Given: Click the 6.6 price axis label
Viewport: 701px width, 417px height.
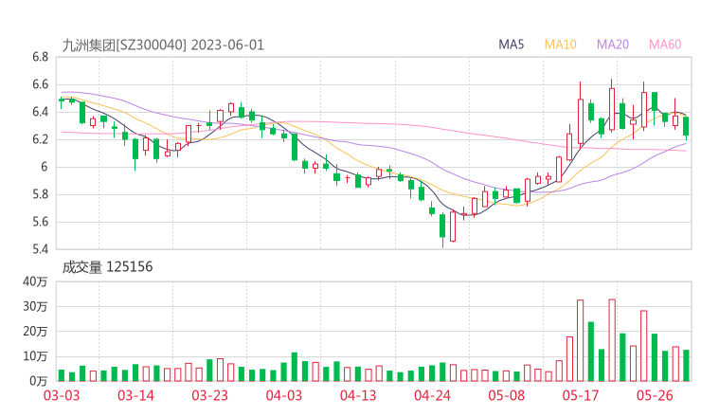Looking at the screenshot, I should (40, 84).
